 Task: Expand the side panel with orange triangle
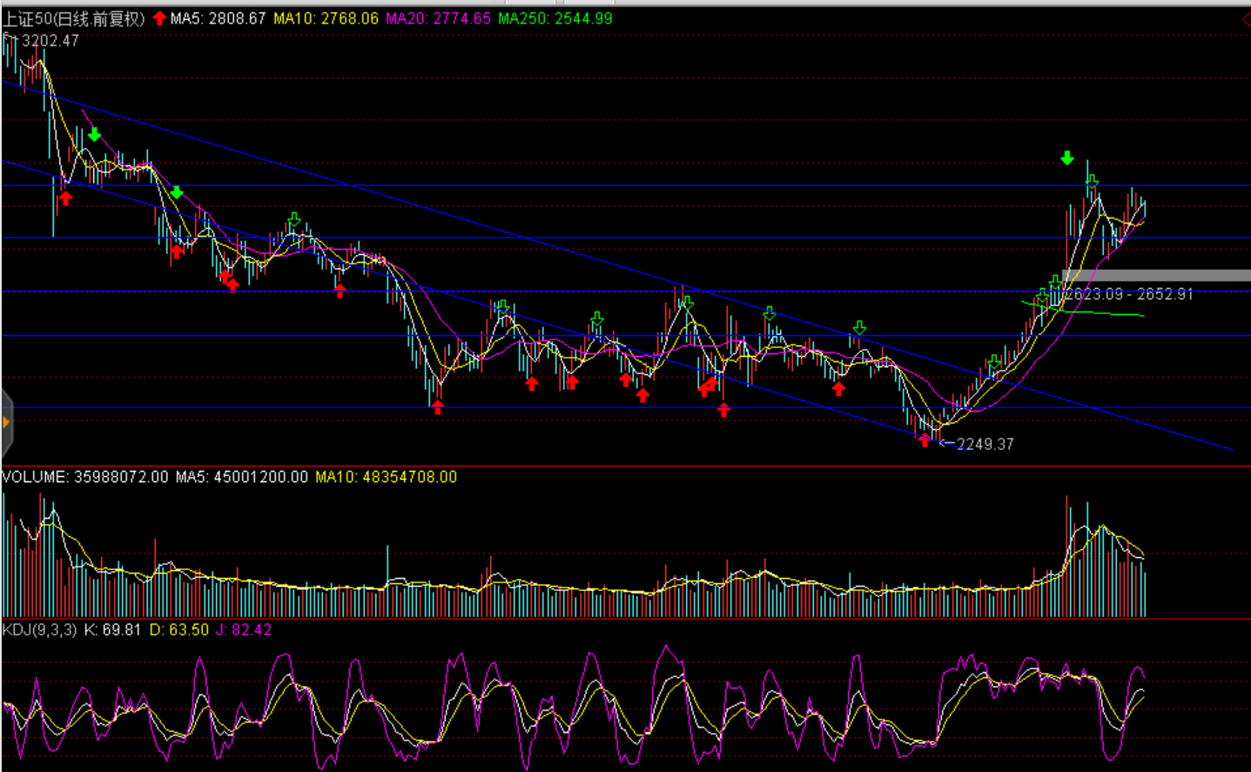coord(6,423)
